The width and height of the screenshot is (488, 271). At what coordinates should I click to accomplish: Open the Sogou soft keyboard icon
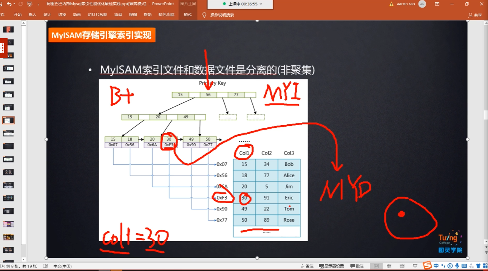(464, 266)
